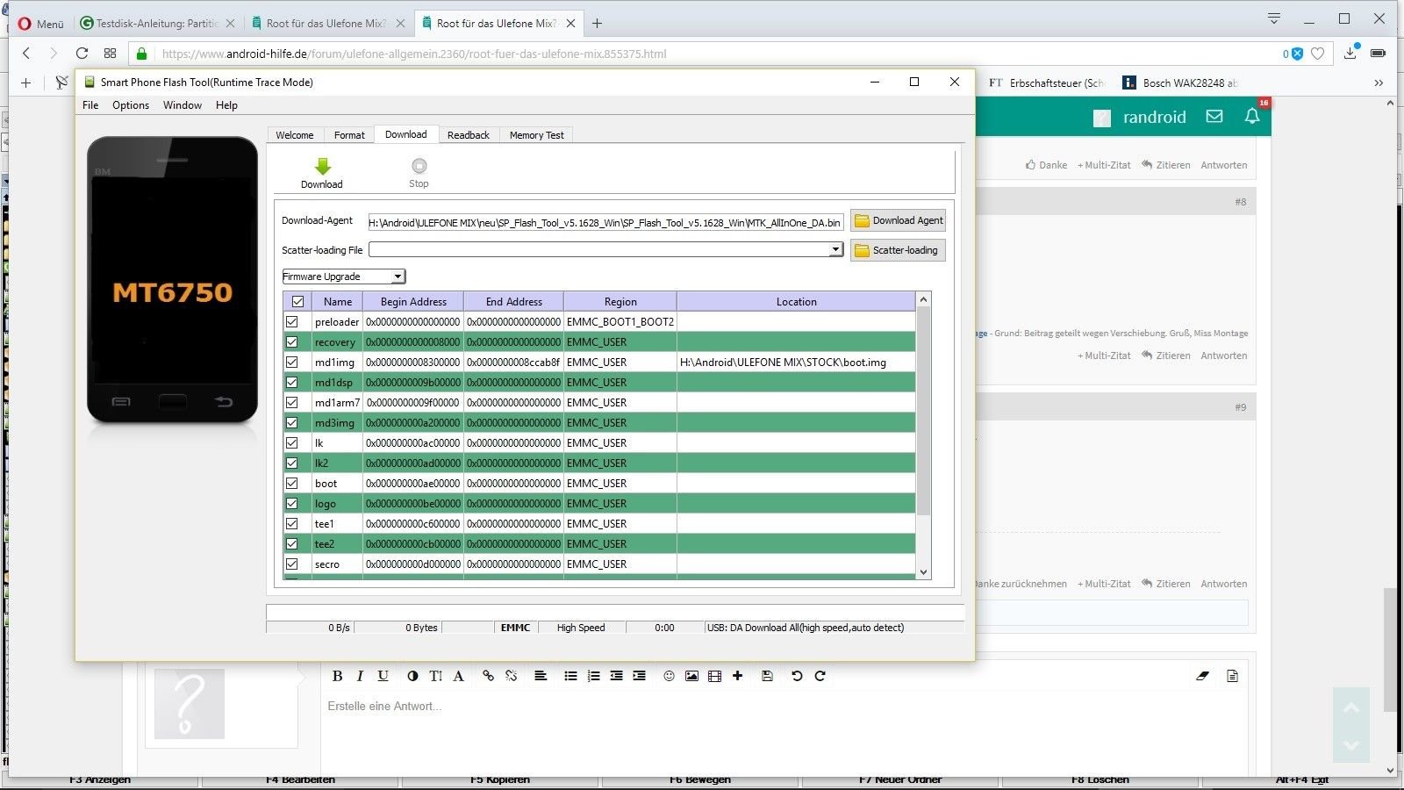Open the Window menu
The width and height of the screenshot is (1404, 790).
pyautogui.click(x=183, y=105)
